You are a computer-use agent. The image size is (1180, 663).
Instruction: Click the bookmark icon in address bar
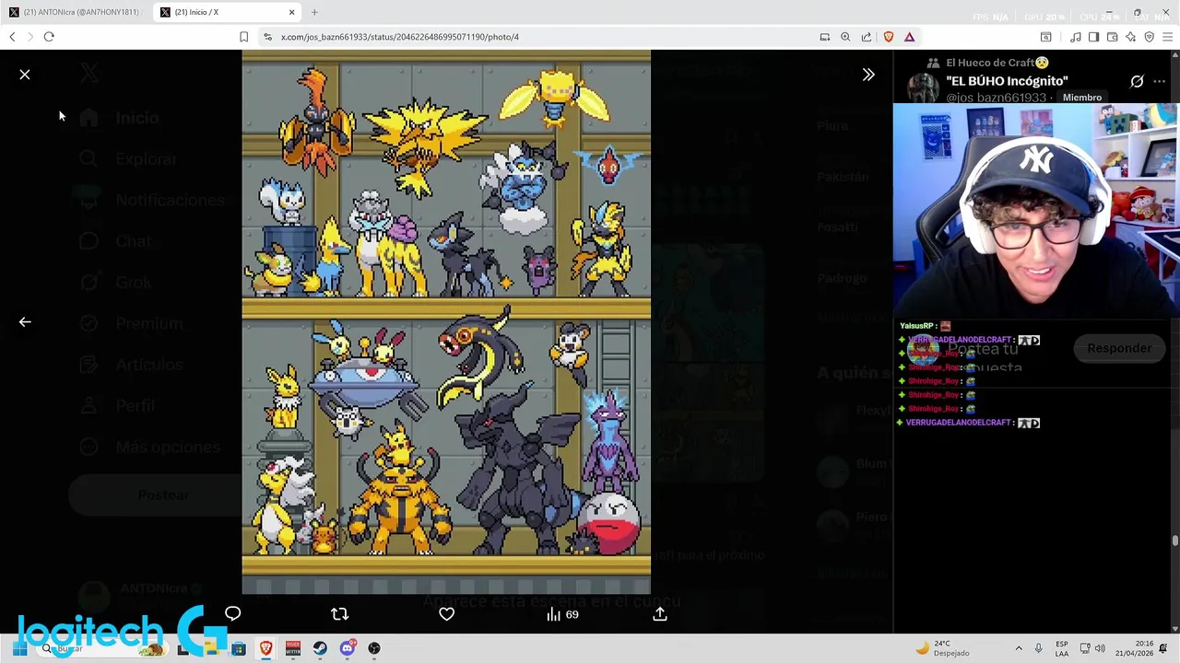point(243,37)
